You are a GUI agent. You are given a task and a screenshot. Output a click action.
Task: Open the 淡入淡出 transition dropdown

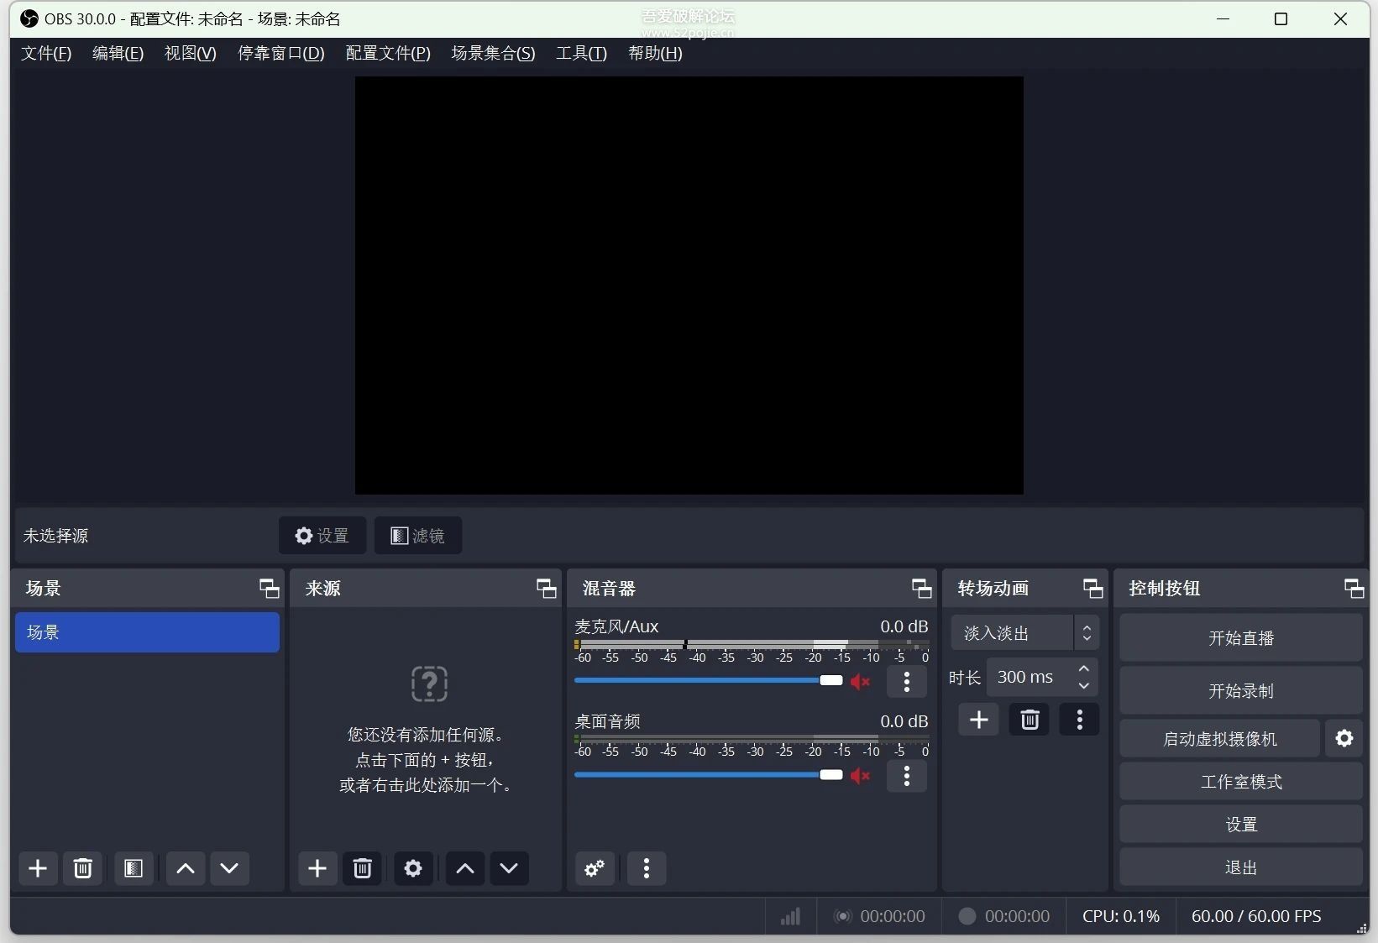pyautogui.click(x=1024, y=632)
